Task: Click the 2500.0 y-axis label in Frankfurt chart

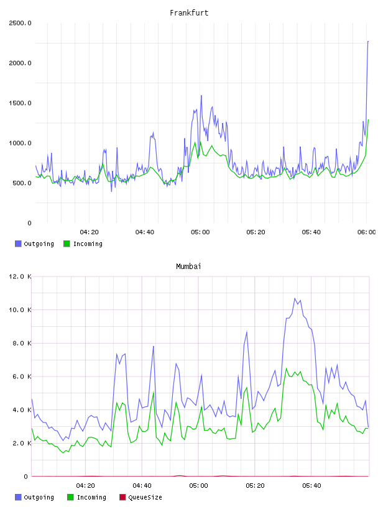Action: [20, 23]
